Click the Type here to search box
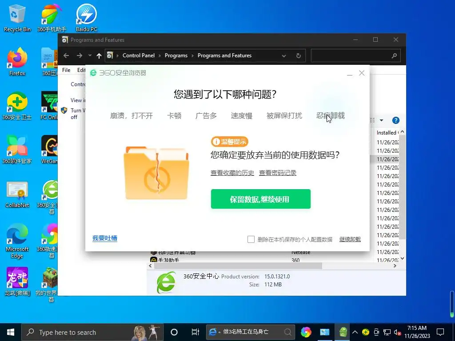455x341 pixels. click(x=92, y=332)
